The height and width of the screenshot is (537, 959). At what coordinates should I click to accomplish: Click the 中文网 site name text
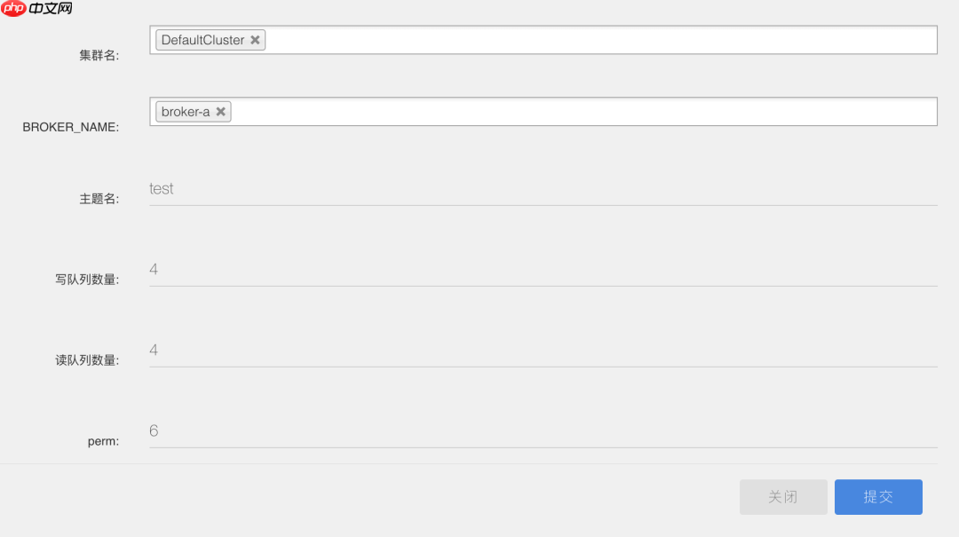[x=51, y=9]
